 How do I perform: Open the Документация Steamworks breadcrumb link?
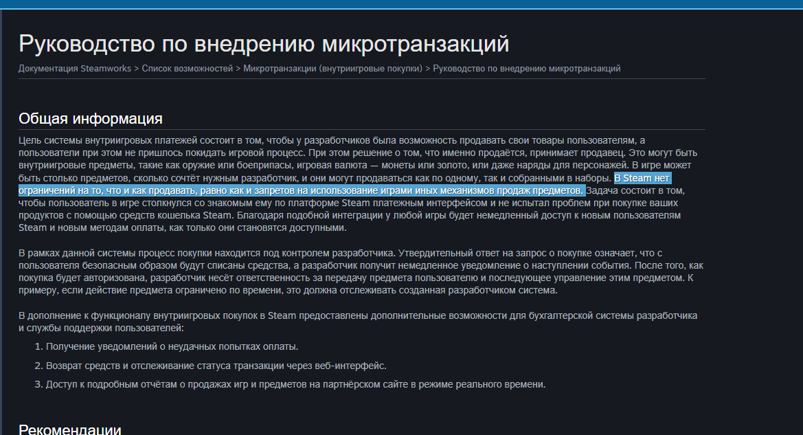[75, 69]
